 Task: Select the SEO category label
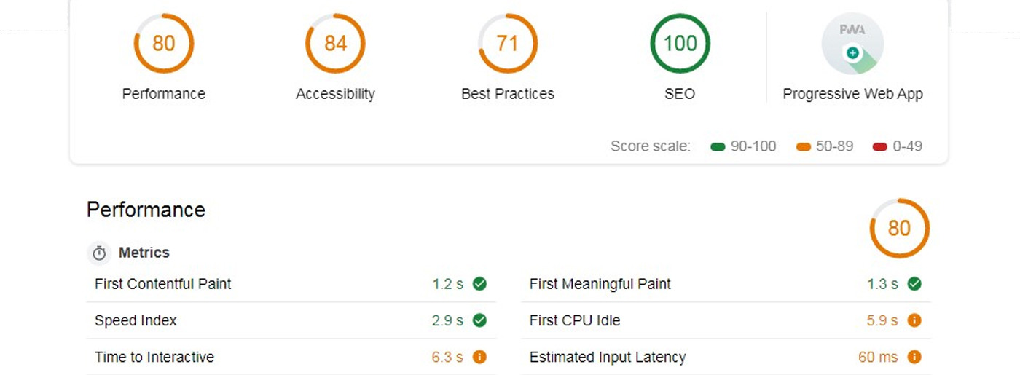[x=680, y=94]
